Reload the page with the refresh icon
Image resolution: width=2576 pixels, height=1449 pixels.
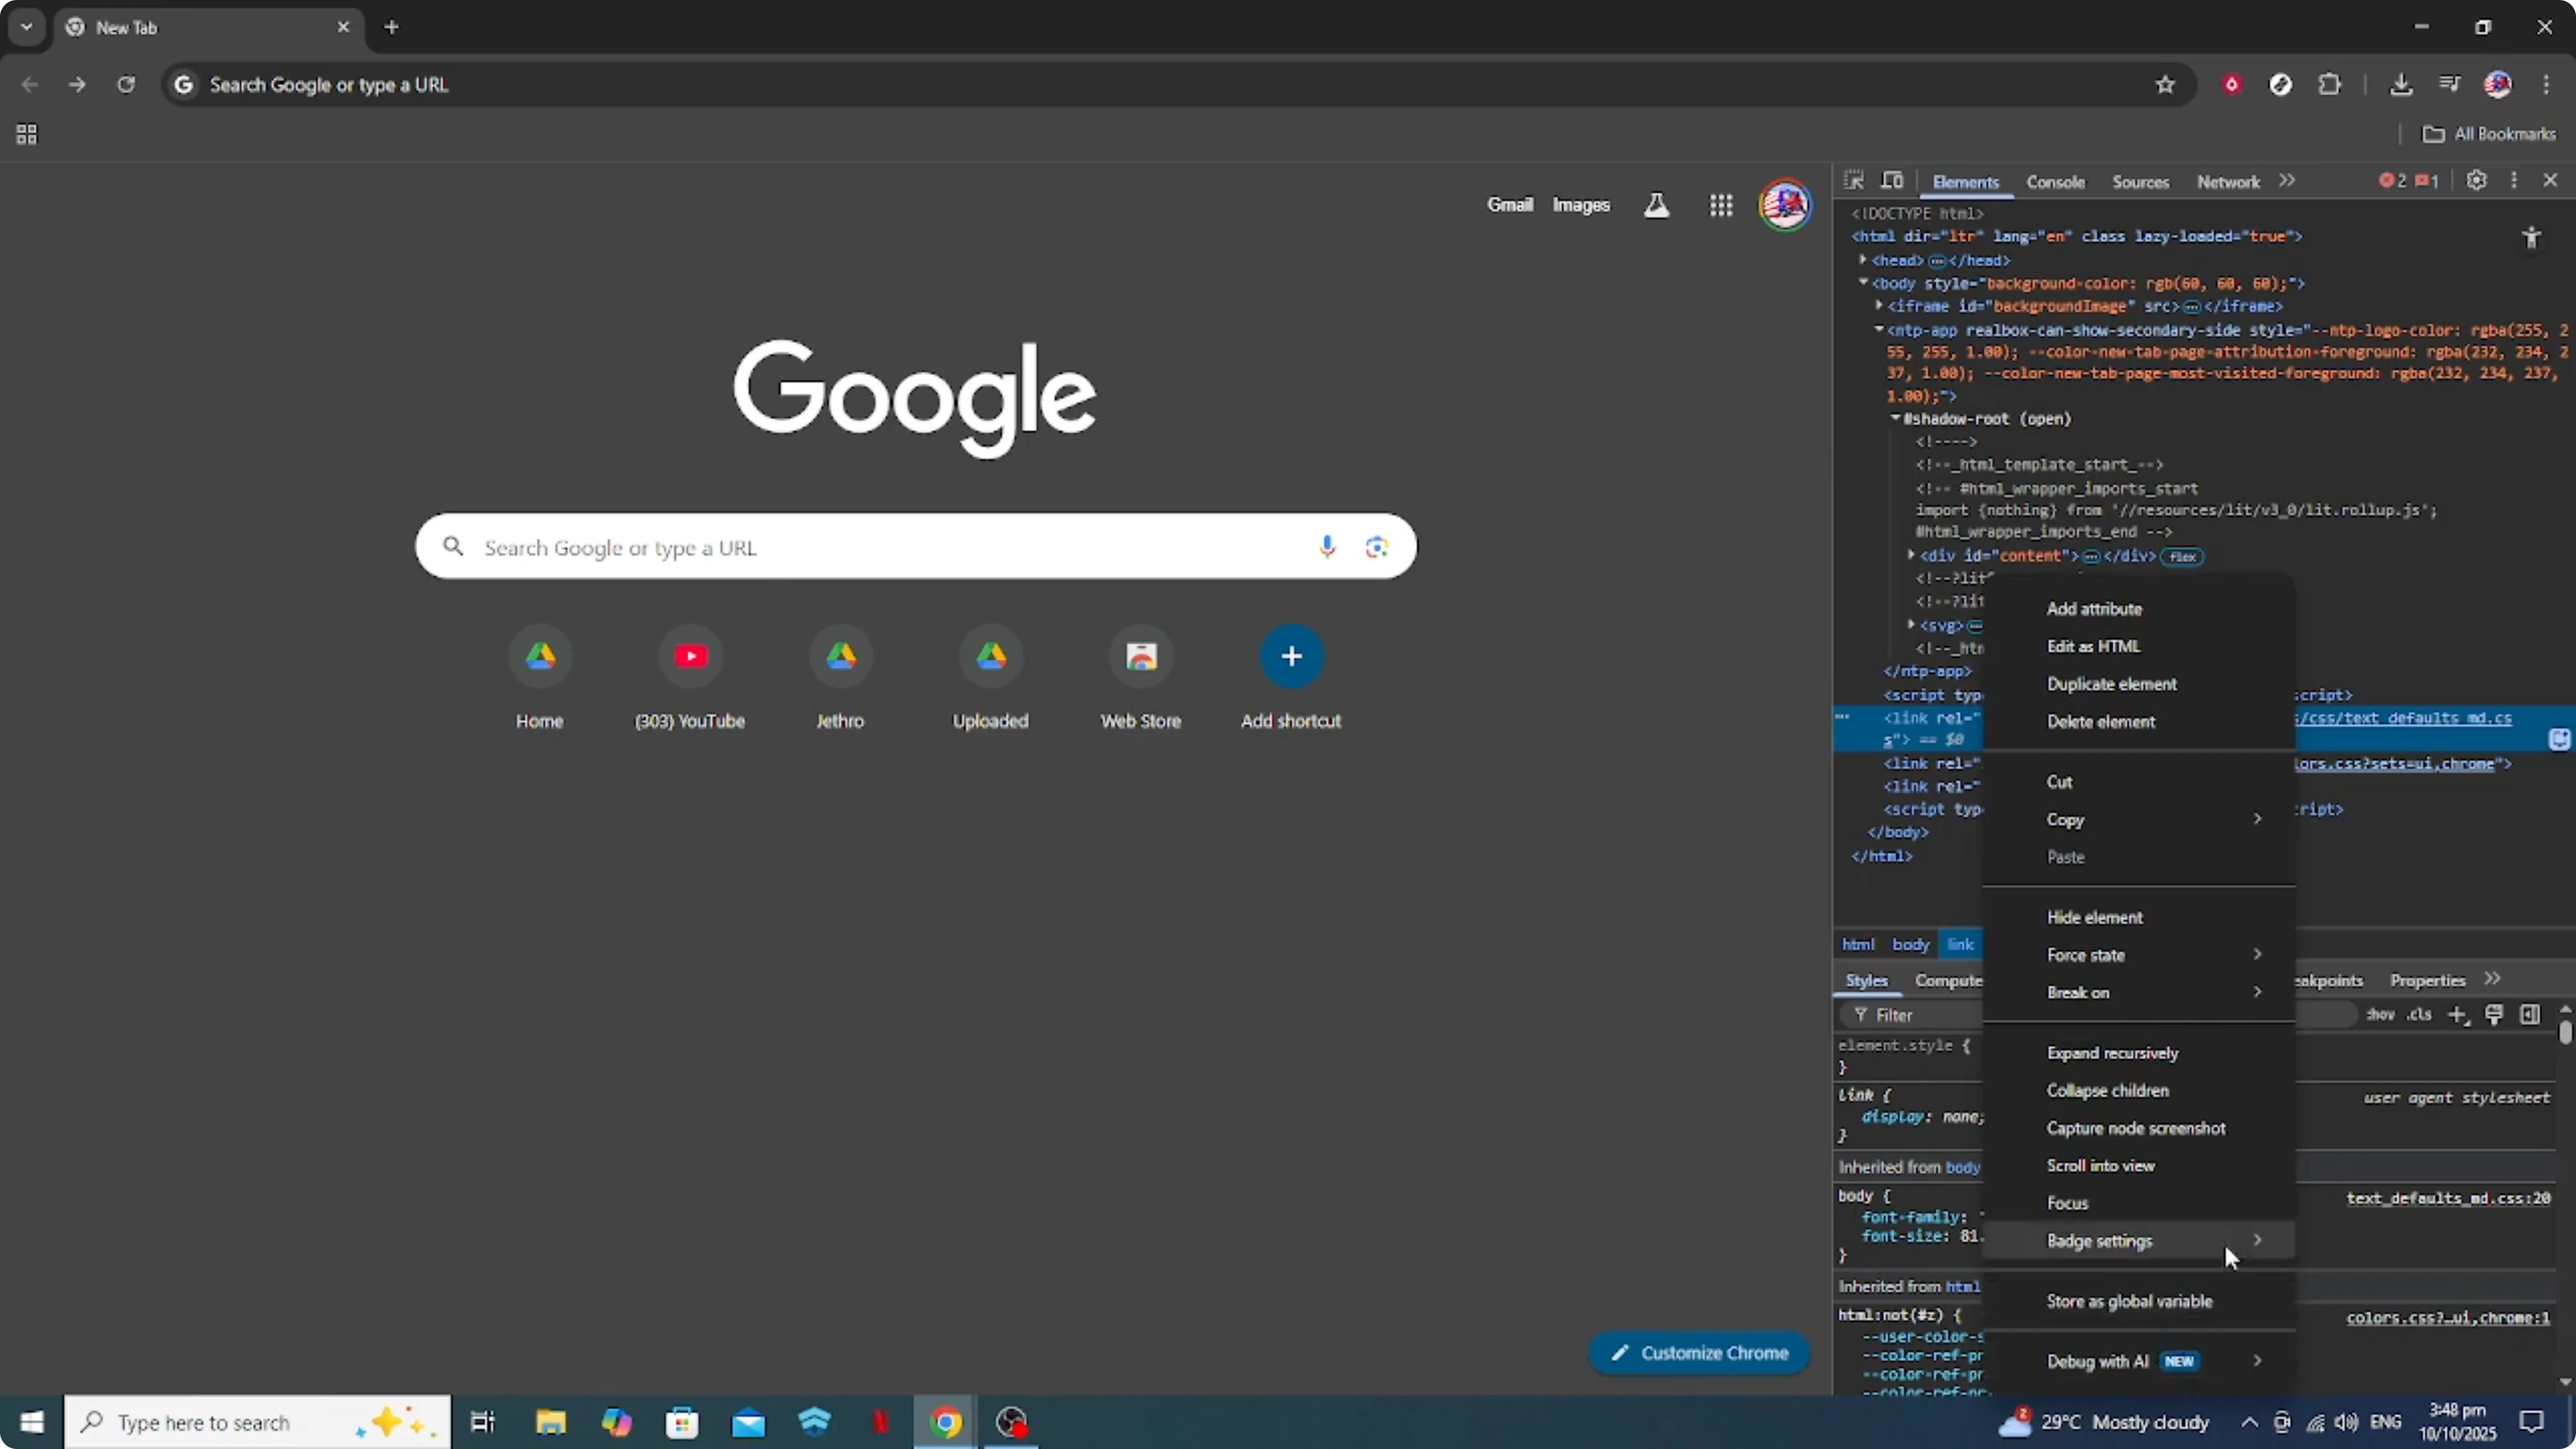(x=126, y=85)
